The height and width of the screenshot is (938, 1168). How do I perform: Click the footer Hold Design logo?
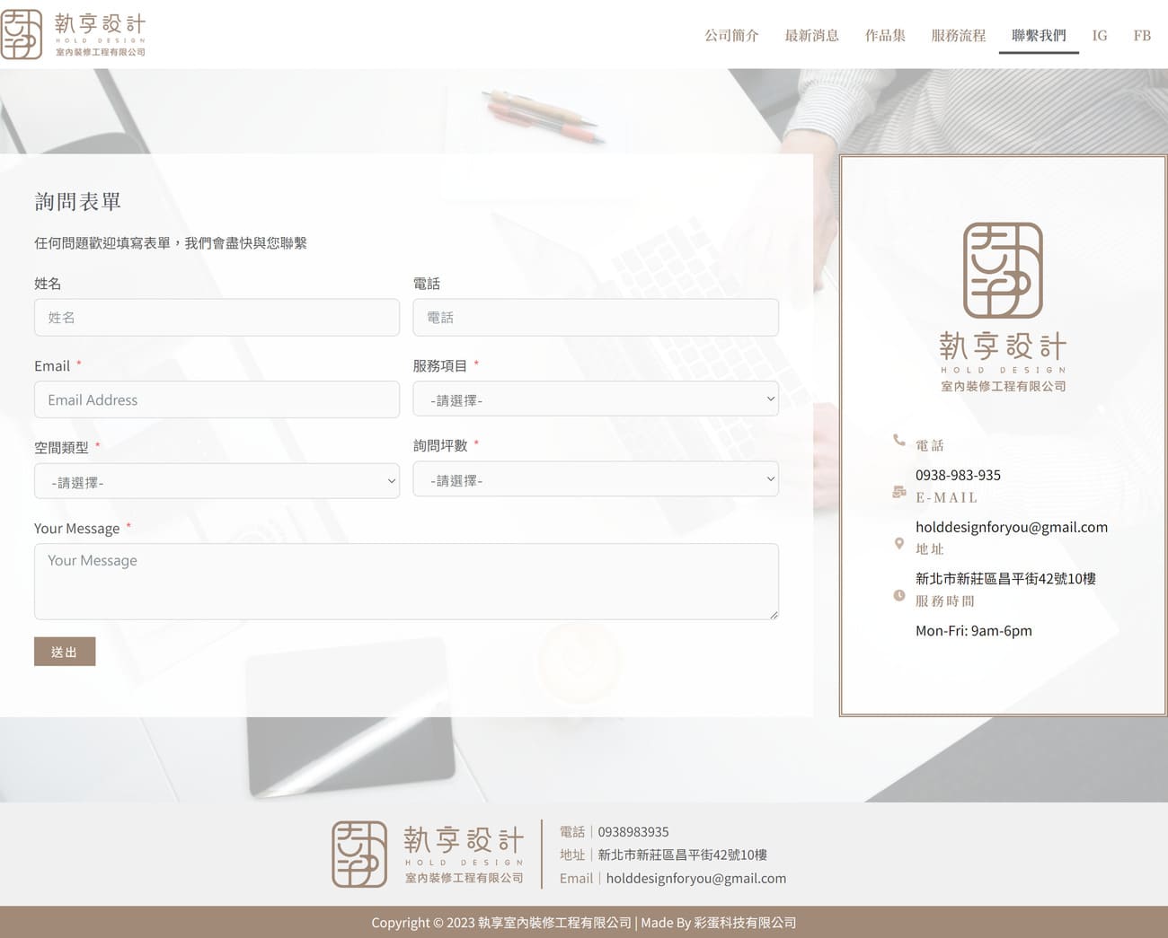428,855
